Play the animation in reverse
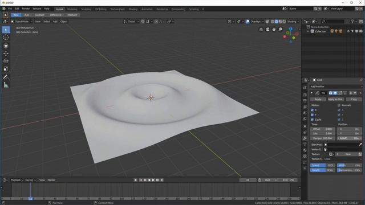 149,180
